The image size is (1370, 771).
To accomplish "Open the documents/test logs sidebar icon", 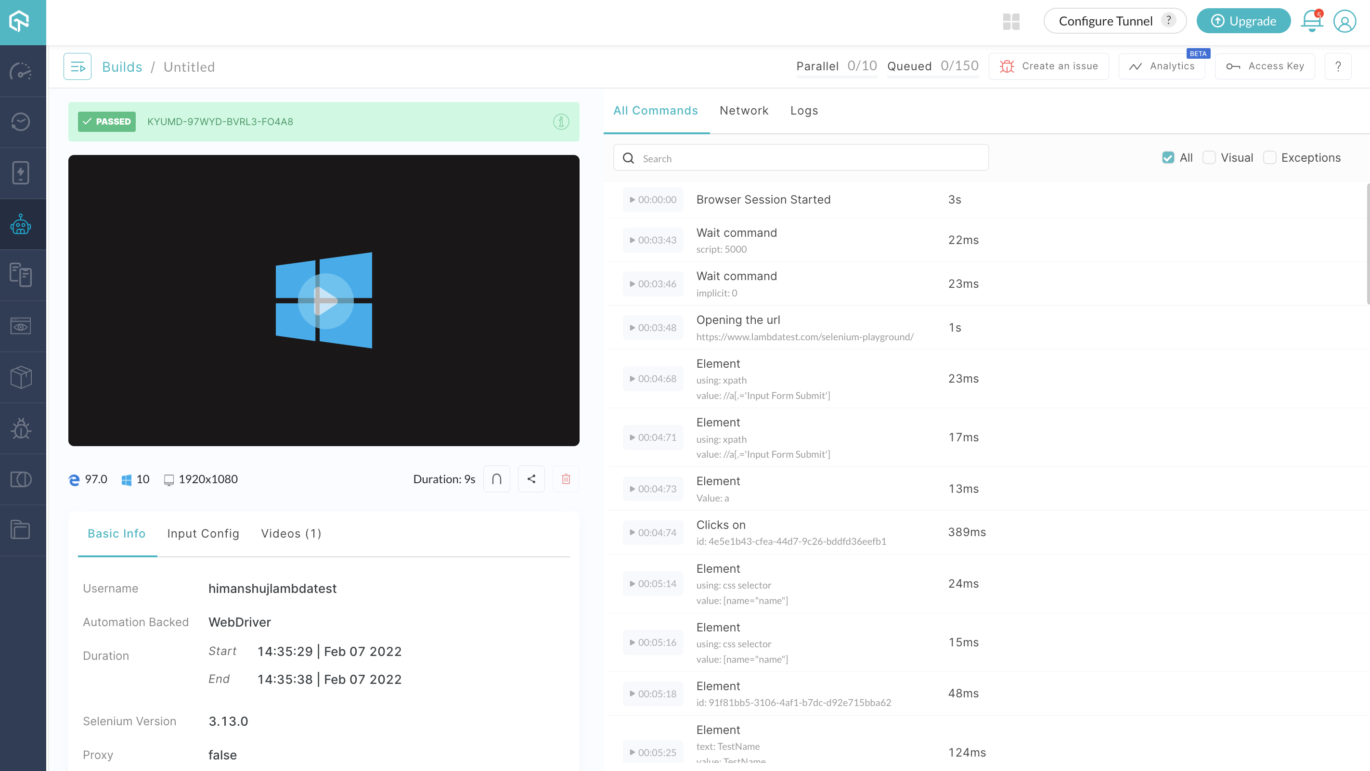I will [x=21, y=275].
